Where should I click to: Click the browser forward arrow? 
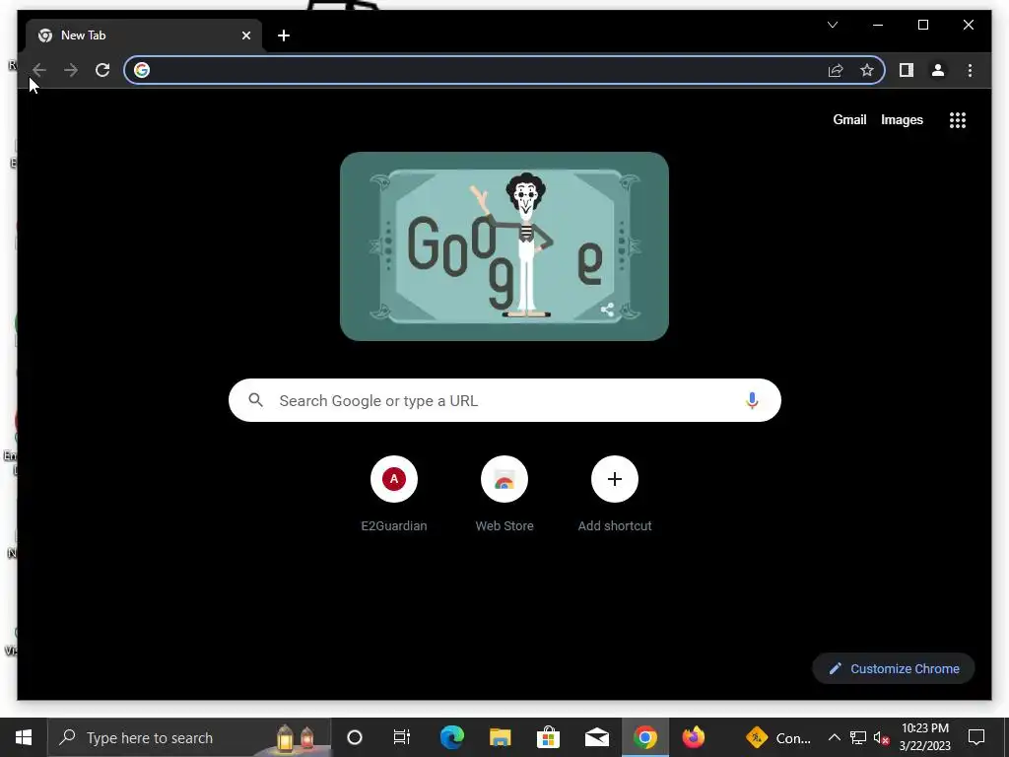[x=71, y=70]
